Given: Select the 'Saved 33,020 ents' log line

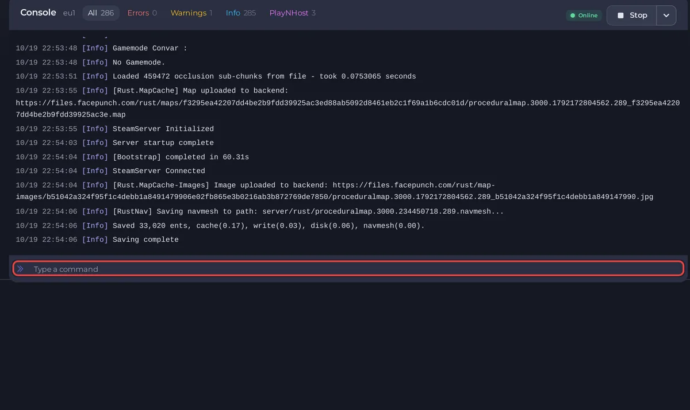Looking at the screenshot, I should tap(220, 226).
